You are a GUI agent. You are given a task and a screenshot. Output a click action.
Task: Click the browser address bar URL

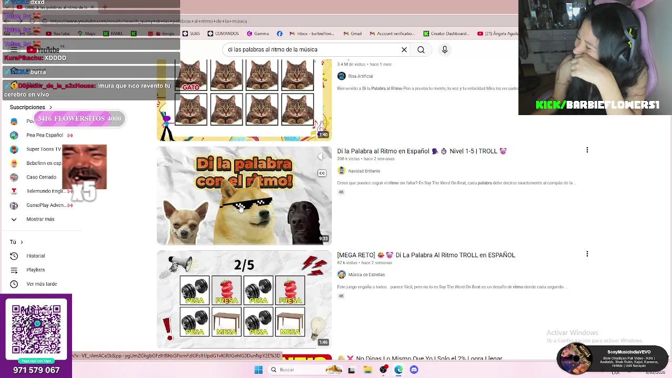click(149, 21)
